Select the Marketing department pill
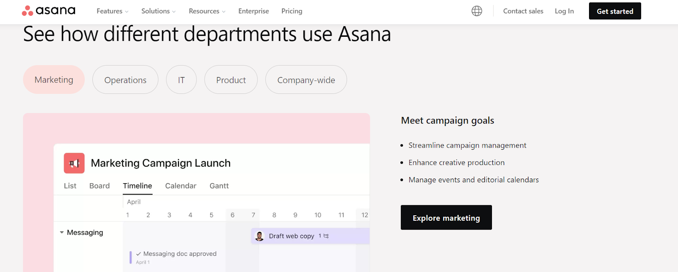The width and height of the screenshot is (678, 272). pos(54,80)
